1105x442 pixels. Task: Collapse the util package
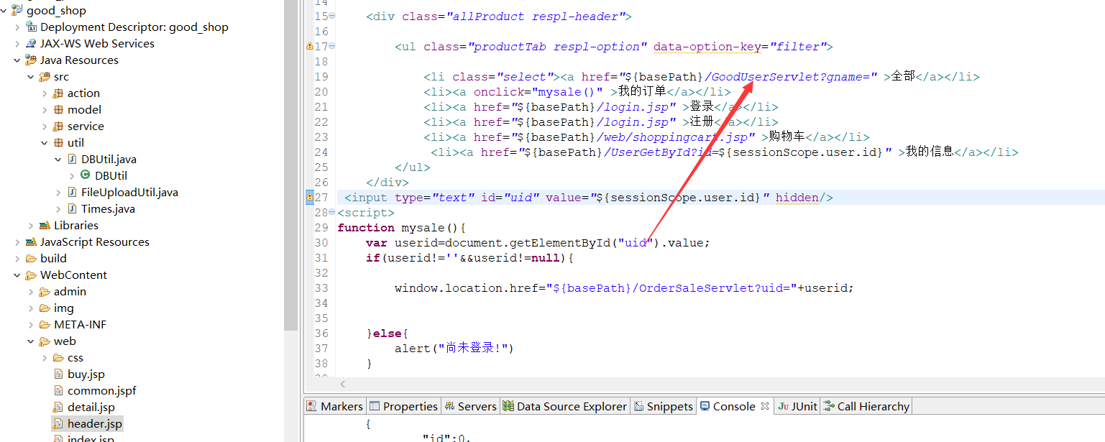click(45, 142)
